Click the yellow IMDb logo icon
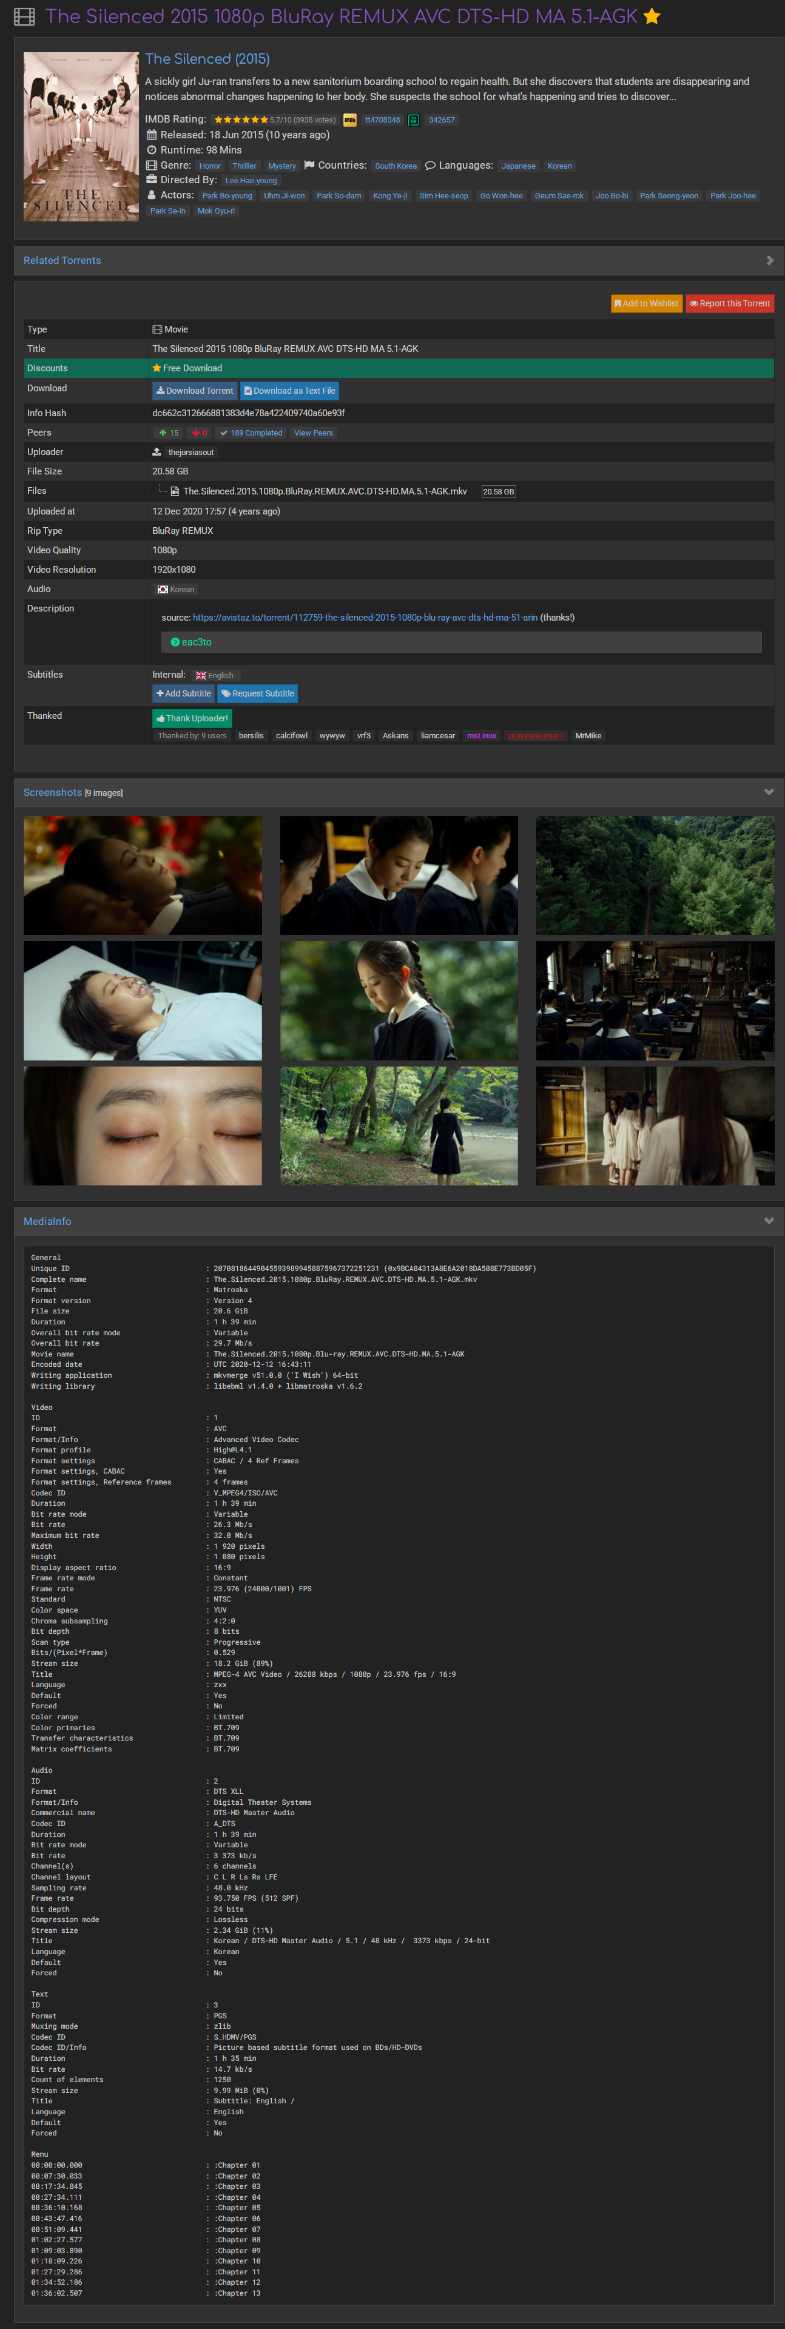Viewport: 785px width, 2329px height. coord(350,120)
